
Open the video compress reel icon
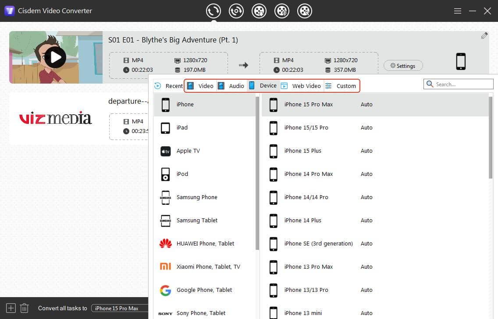(282, 11)
